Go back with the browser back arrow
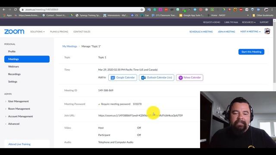 [x=4, y=9]
